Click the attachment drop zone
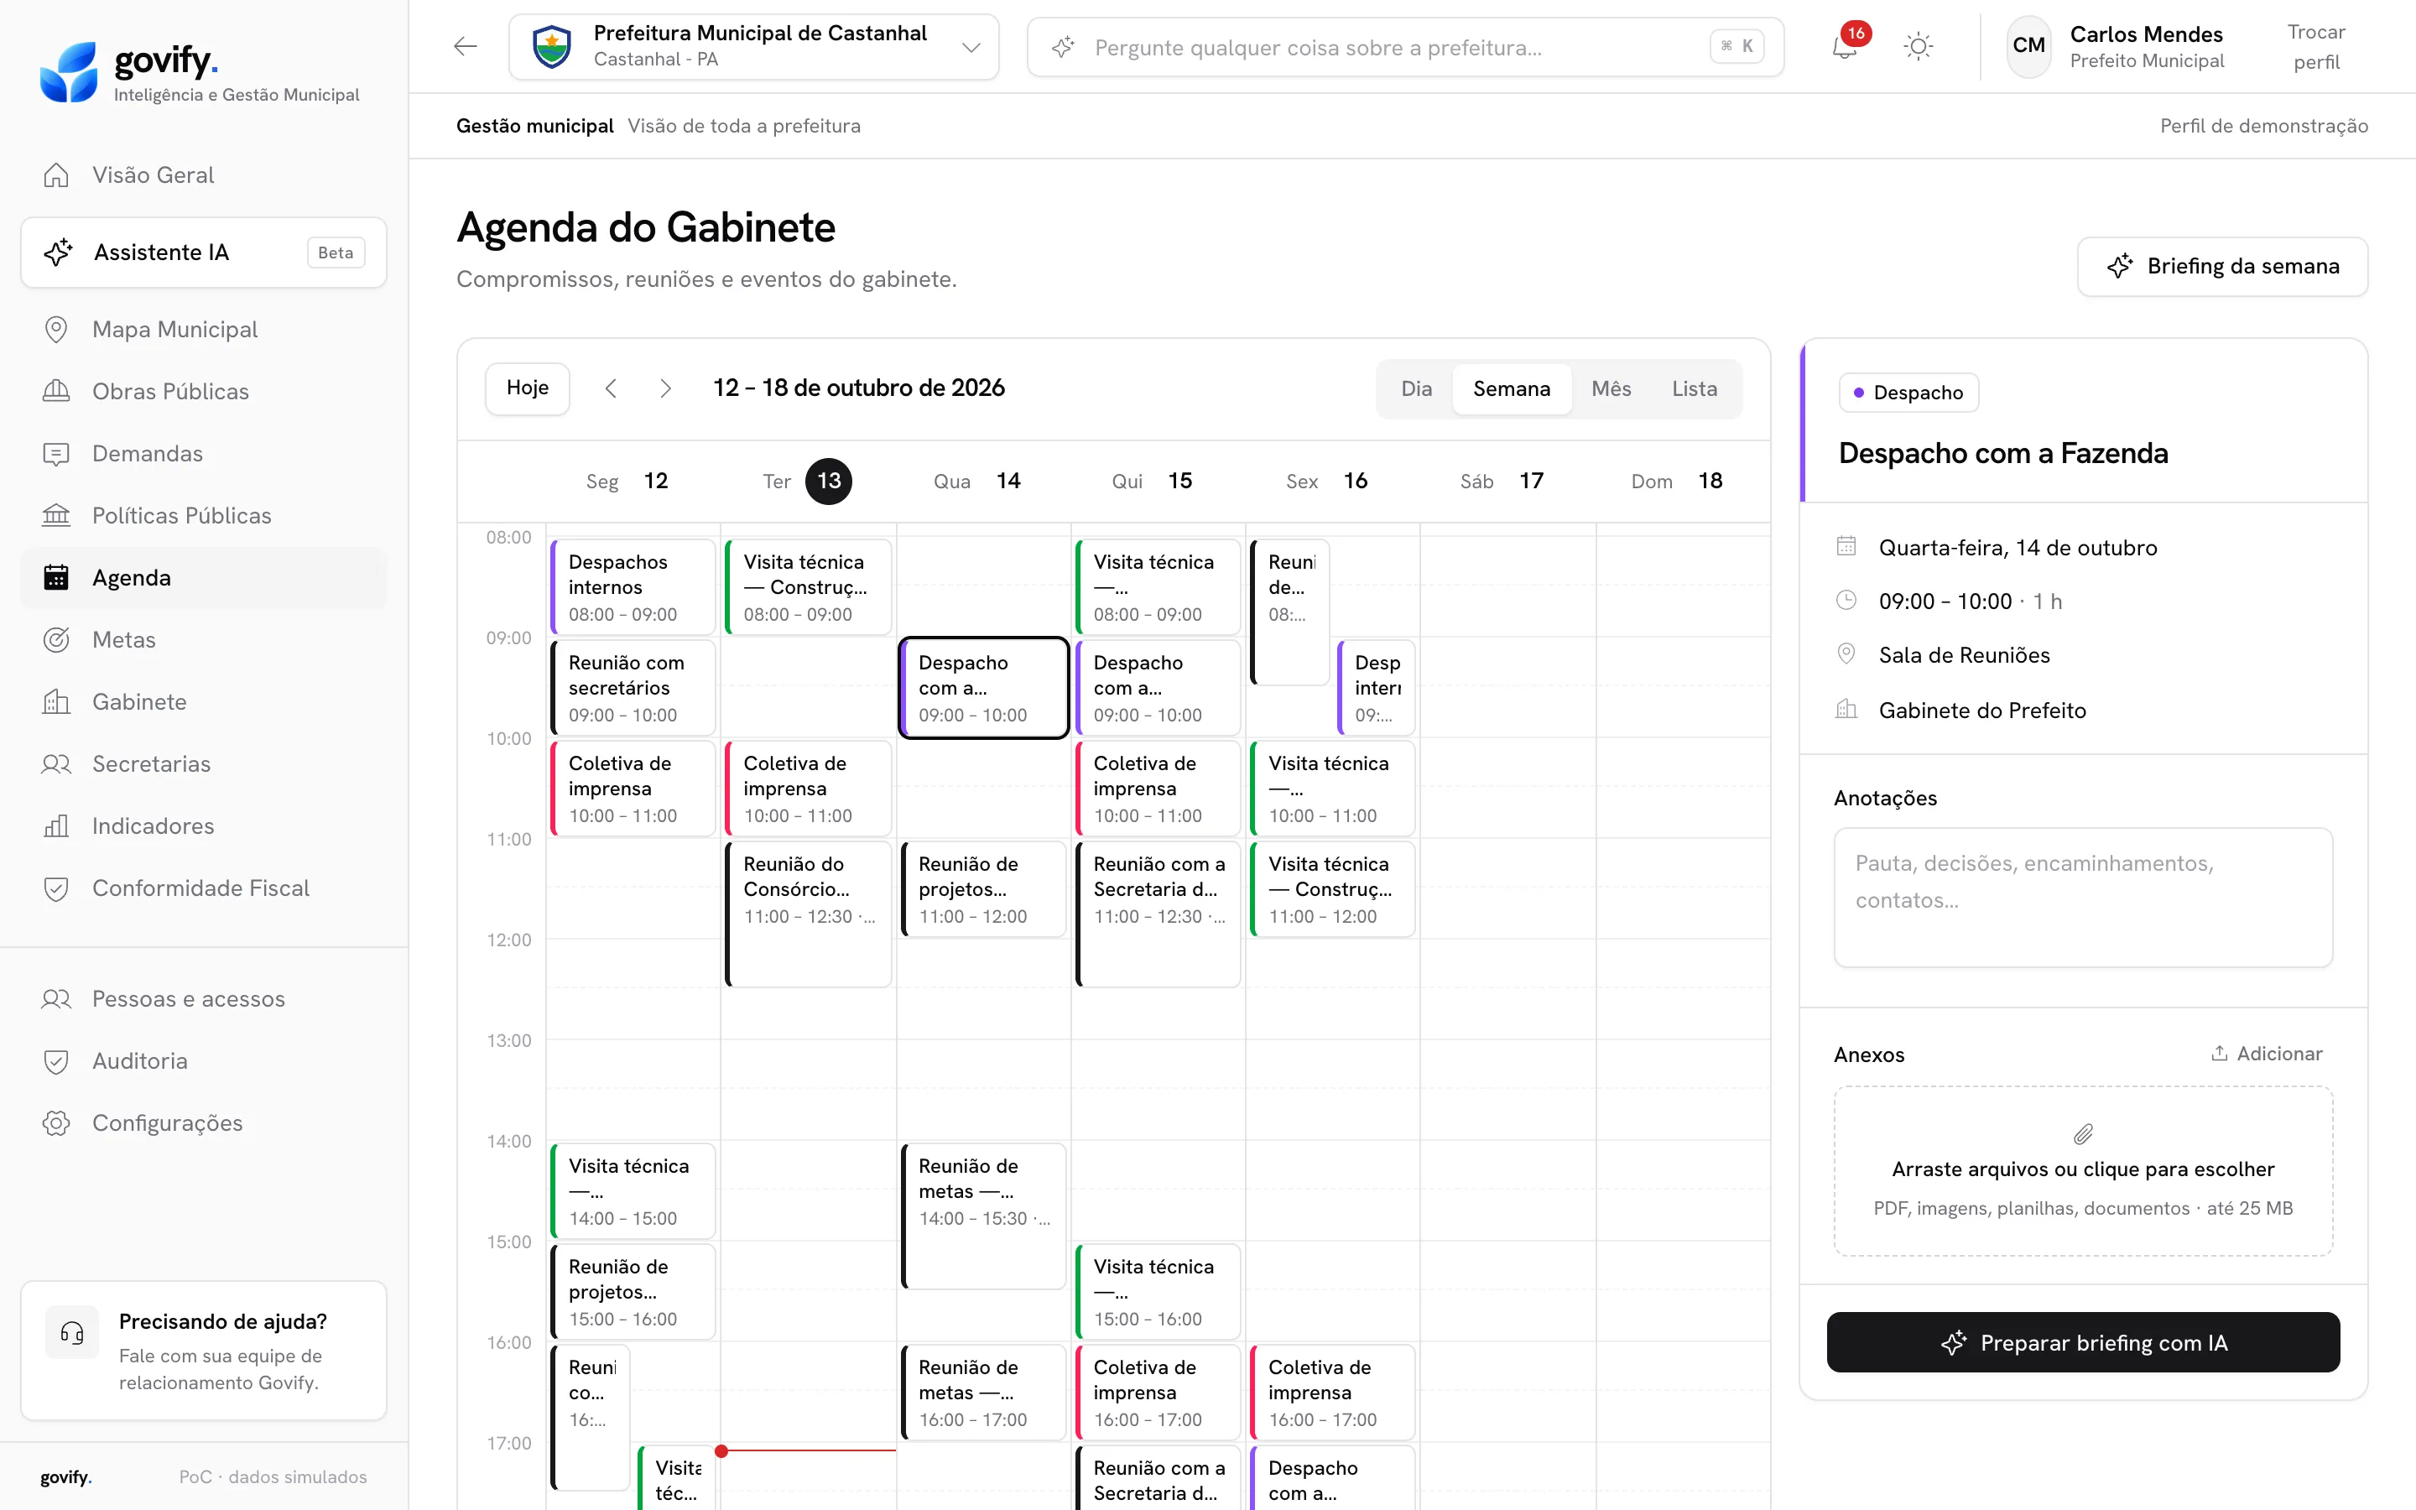 coord(2084,1170)
